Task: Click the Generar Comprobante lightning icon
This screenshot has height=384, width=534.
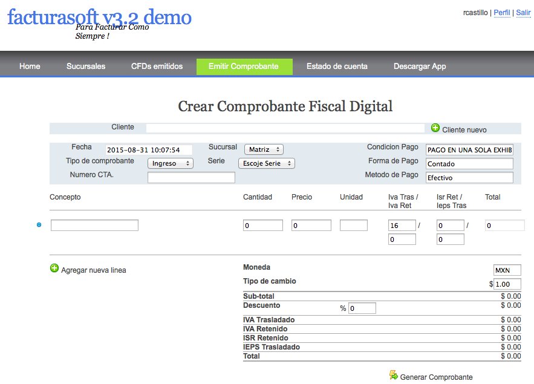Action: [394, 376]
